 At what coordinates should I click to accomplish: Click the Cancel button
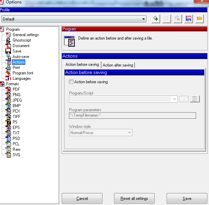pyautogui.click(x=82, y=199)
